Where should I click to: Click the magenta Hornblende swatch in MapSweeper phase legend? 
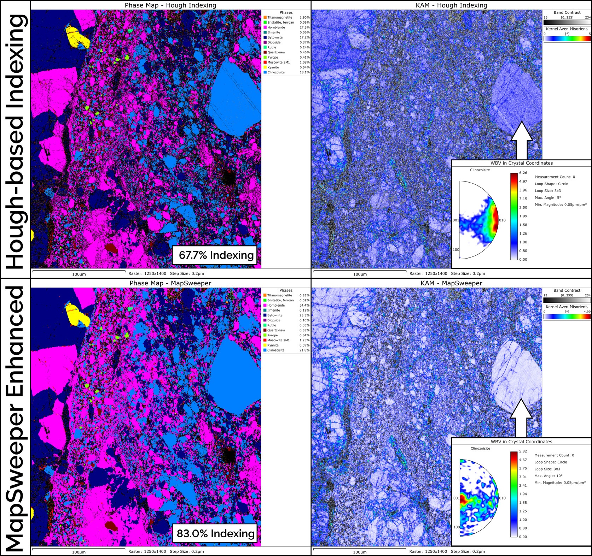point(265,305)
